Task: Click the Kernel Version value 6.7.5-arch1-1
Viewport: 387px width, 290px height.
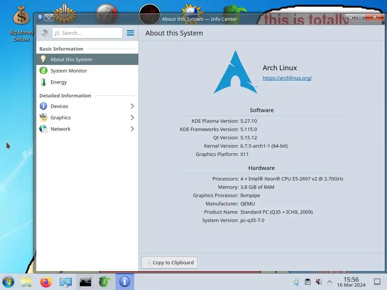Action: point(264,146)
